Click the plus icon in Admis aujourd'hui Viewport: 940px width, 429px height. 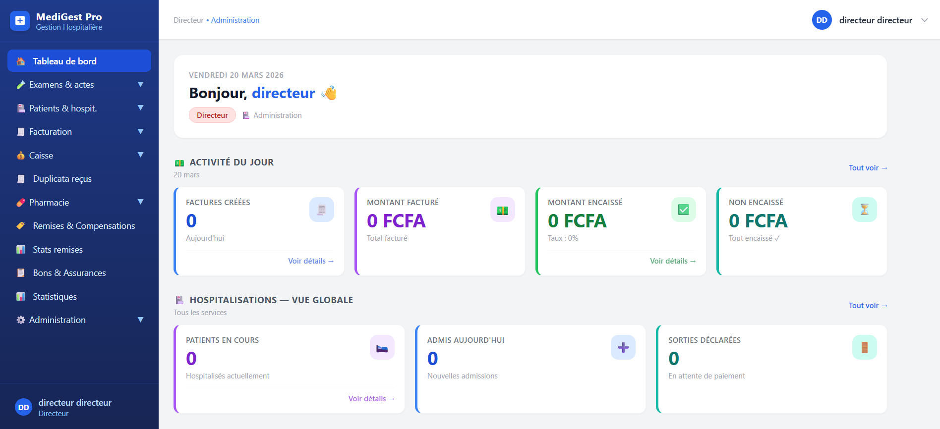[623, 348]
